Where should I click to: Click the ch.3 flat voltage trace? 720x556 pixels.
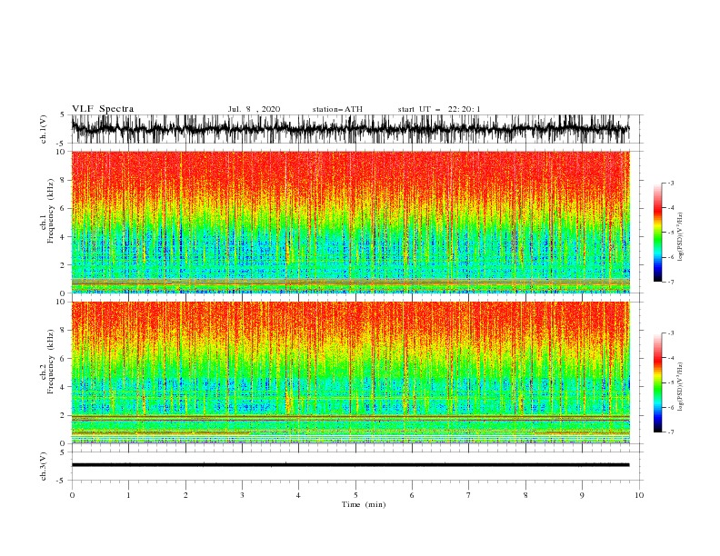(x=350, y=465)
